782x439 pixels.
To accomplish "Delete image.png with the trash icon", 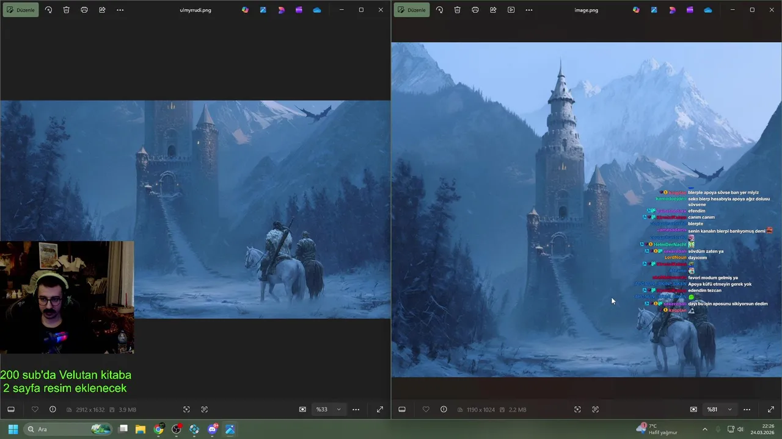I will (x=457, y=10).
